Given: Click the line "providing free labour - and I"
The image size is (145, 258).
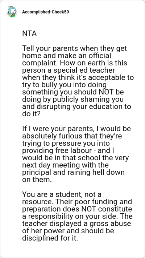Looking at the screenshot, I should [68, 150].
